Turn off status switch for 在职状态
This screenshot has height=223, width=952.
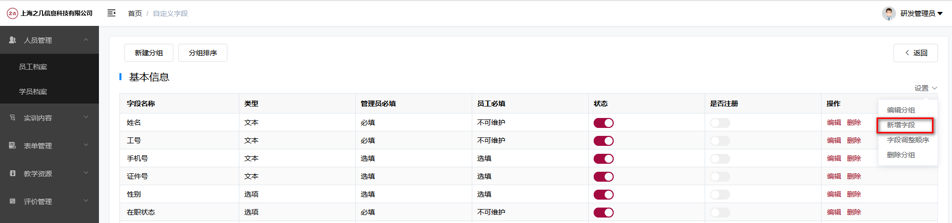pos(604,213)
